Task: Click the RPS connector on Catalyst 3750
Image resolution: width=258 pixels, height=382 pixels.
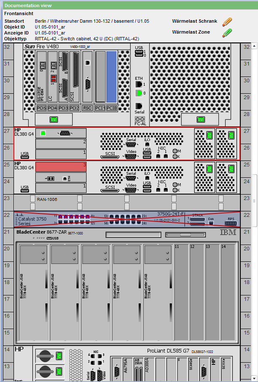Action: click(231, 223)
